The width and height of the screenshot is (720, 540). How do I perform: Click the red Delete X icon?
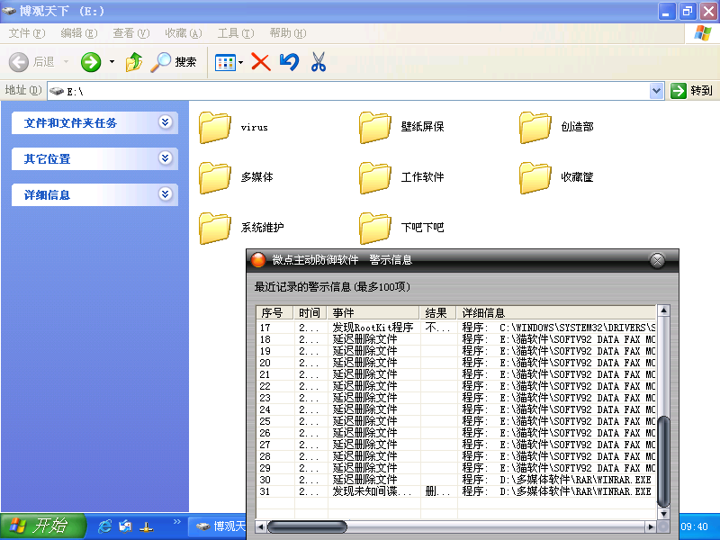coord(261,62)
